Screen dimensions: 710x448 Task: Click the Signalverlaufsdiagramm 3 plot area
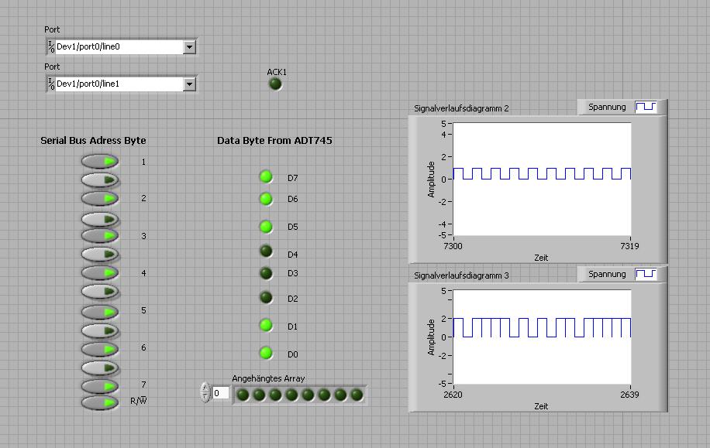click(x=542, y=337)
